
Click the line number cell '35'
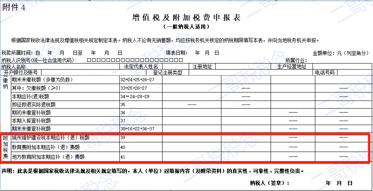coord(141,105)
